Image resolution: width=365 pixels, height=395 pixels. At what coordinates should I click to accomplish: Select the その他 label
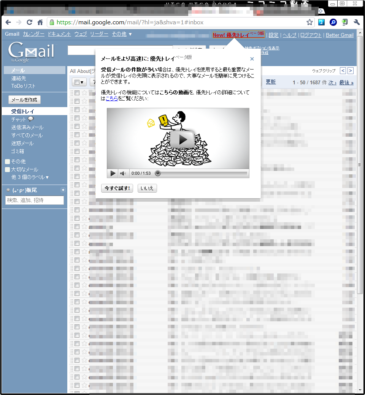click(18, 161)
